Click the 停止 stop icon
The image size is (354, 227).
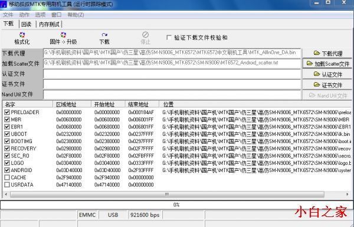pos(145,35)
